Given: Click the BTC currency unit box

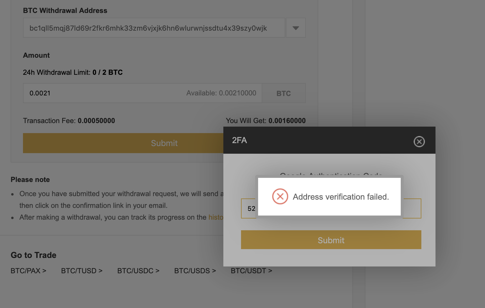Looking at the screenshot, I should [284, 93].
